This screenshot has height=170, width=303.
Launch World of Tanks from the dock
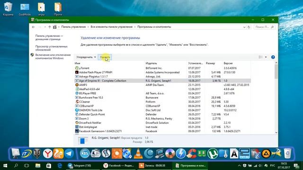tap(37, 153)
